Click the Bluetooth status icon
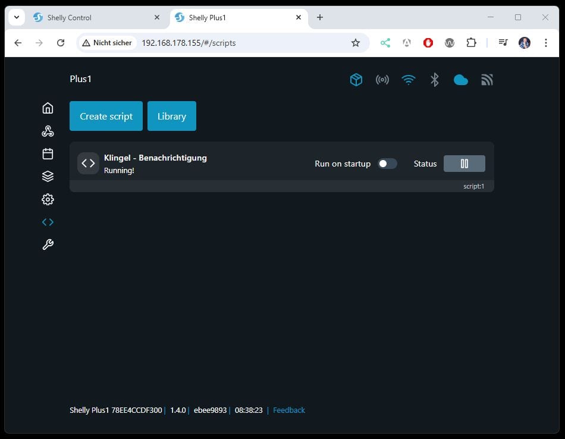This screenshot has height=439, width=565. coord(435,80)
